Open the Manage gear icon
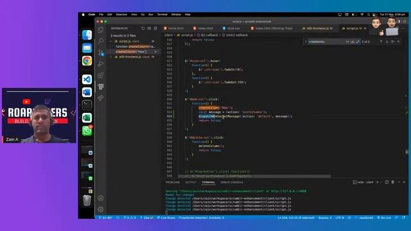The width and height of the screenshot is (411, 231). [x=101, y=209]
